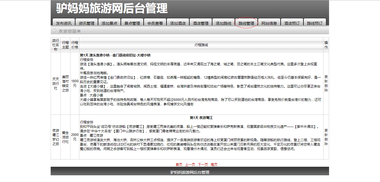Click 删除 for the 夜游鹭江梦幻之旅 row
This screenshot has height=182, width=380.
pyautogui.click(x=326, y=141)
